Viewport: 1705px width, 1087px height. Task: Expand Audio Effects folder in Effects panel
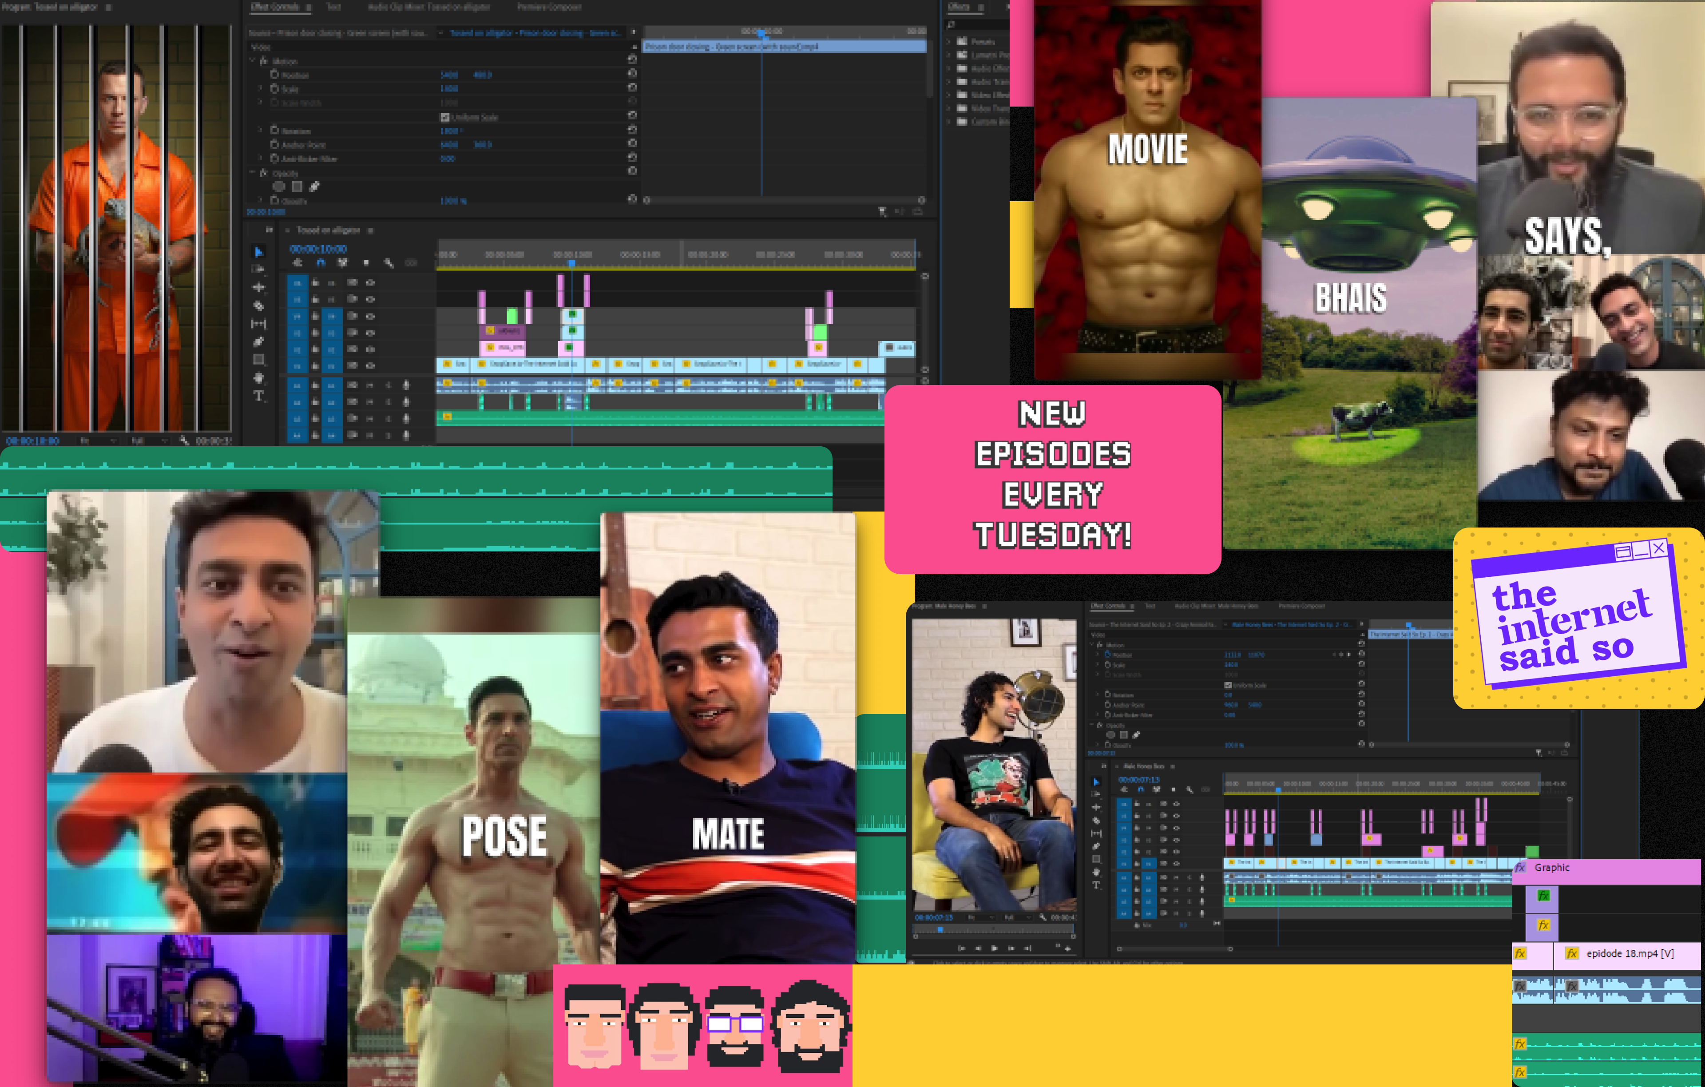(949, 69)
